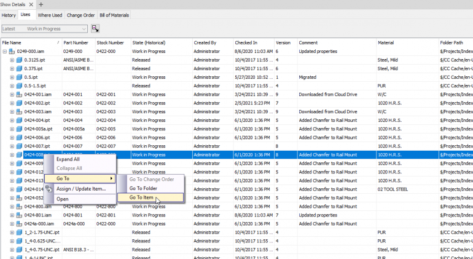The image size is (473, 259).
Task: Click the assembly icon of 0424-003.iam
Action: [x=19, y=111]
